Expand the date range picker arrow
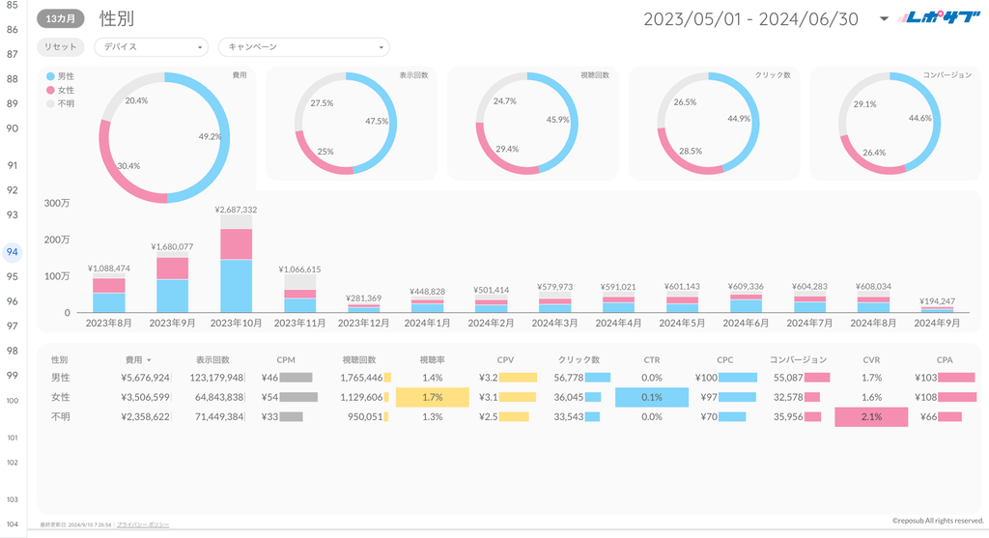Viewport: 989px width, 538px height. pos(884,18)
